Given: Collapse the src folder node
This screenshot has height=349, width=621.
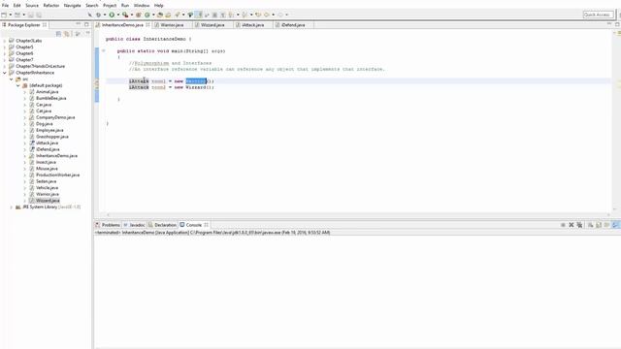Looking at the screenshot, I should [11, 79].
